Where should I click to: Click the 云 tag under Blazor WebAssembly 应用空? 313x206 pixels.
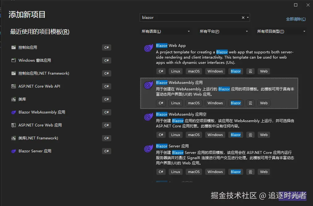click(x=250, y=135)
